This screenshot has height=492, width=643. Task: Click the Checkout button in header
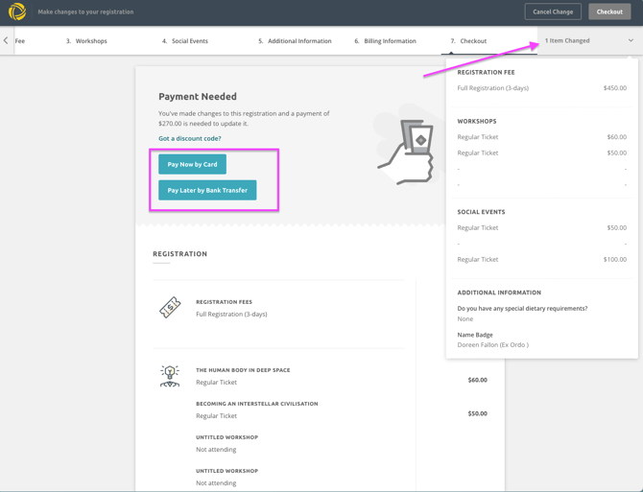click(x=609, y=12)
